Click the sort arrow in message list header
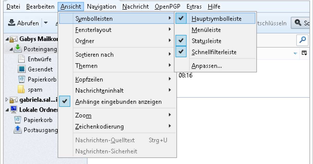The width and height of the screenshot is (313, 164). 295,53
